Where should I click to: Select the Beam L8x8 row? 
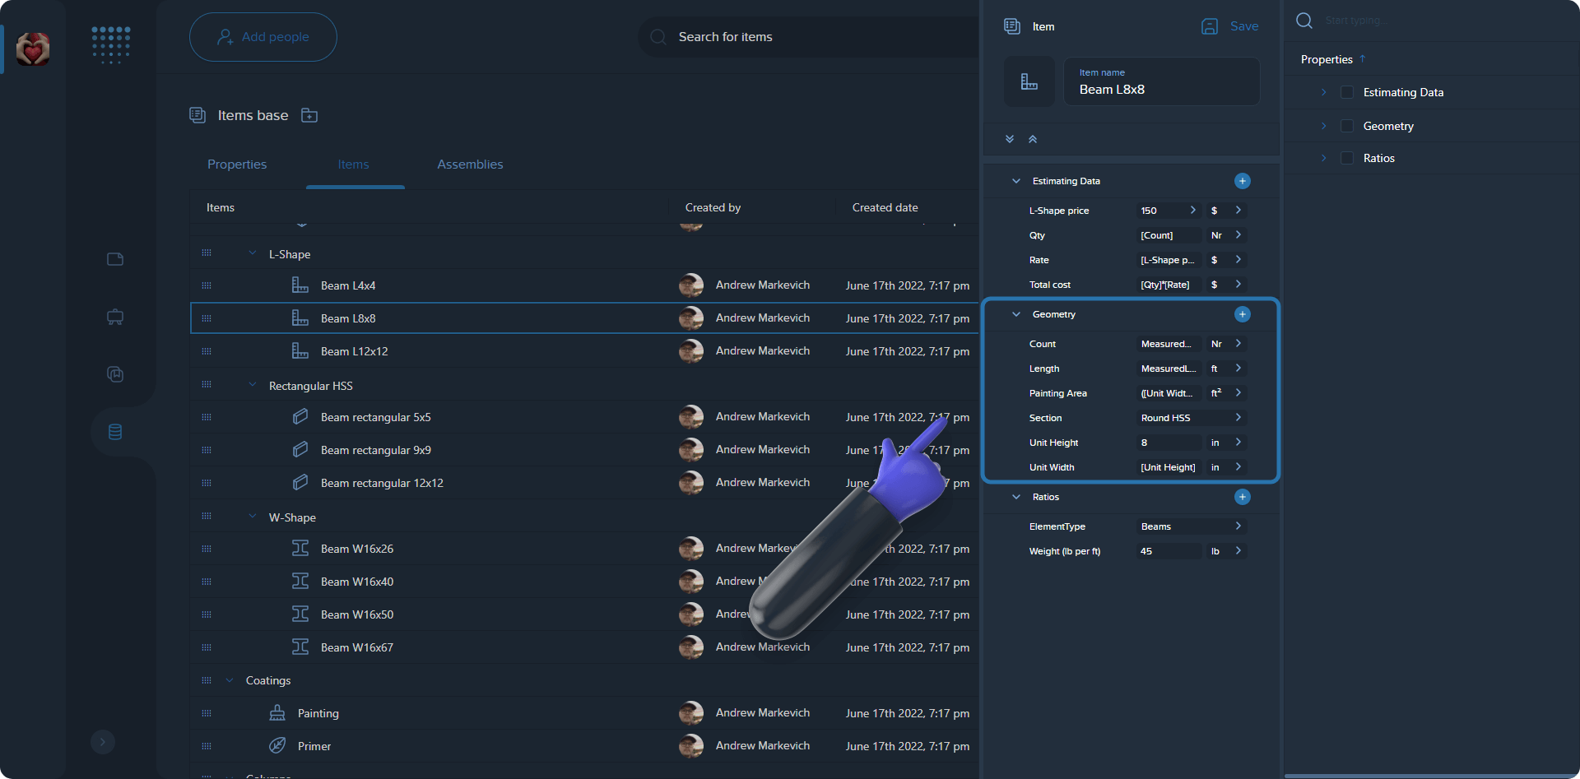point(584,318)
